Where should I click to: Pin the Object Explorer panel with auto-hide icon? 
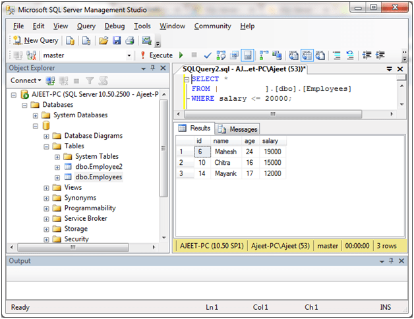[x=153, y=68]
